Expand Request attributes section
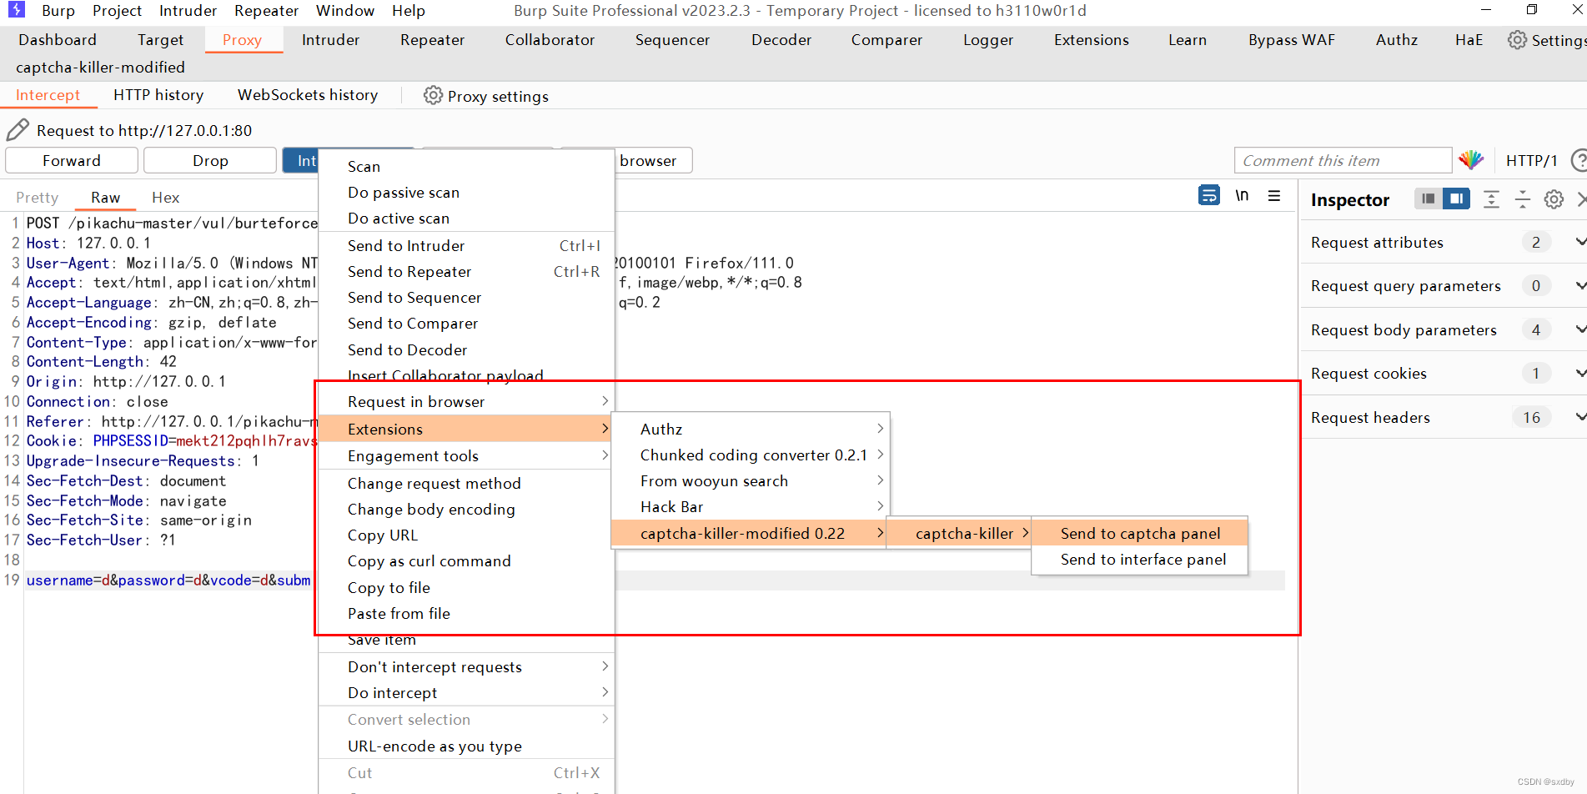This screenshot has height=794, width=1587. click(1580, 242)
